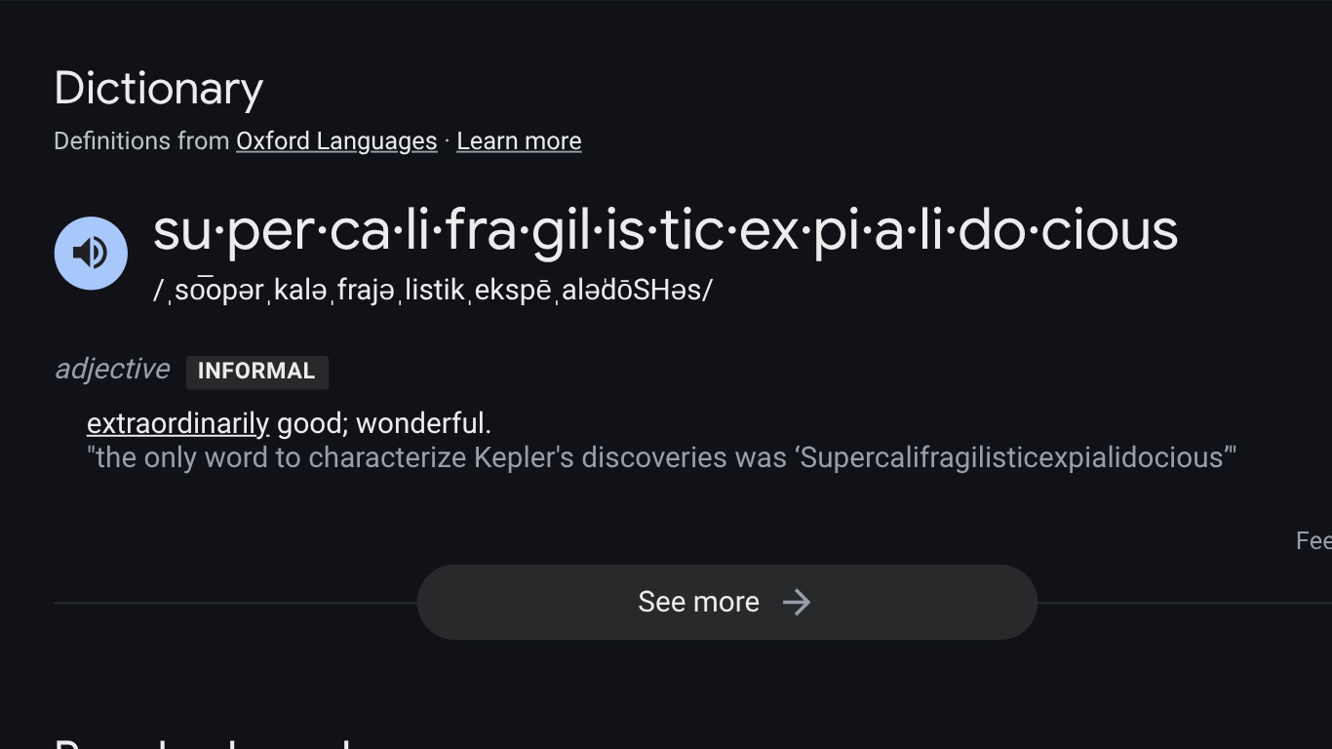Image resolution: width=1332 pixels, height=749 pixels.
Task: Follow the Learn more link
Action: 519,141
